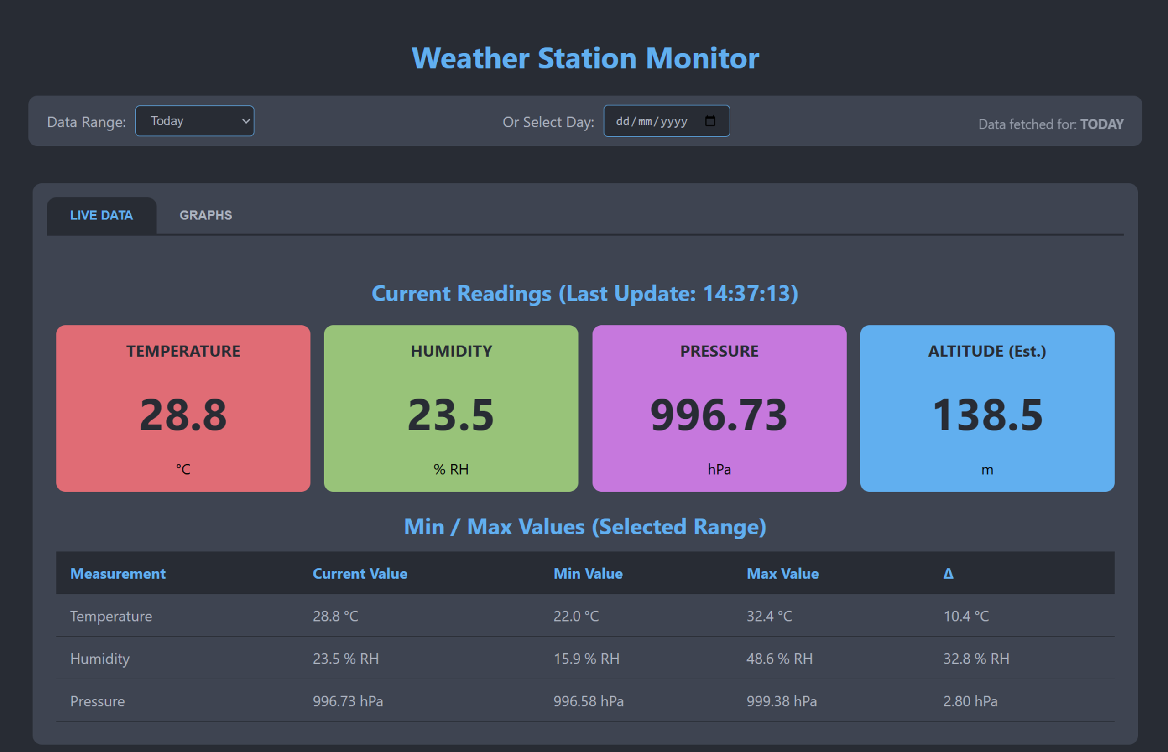Click the Weather Station Monitor title
Screen dimensions: 1168x752
585,58
